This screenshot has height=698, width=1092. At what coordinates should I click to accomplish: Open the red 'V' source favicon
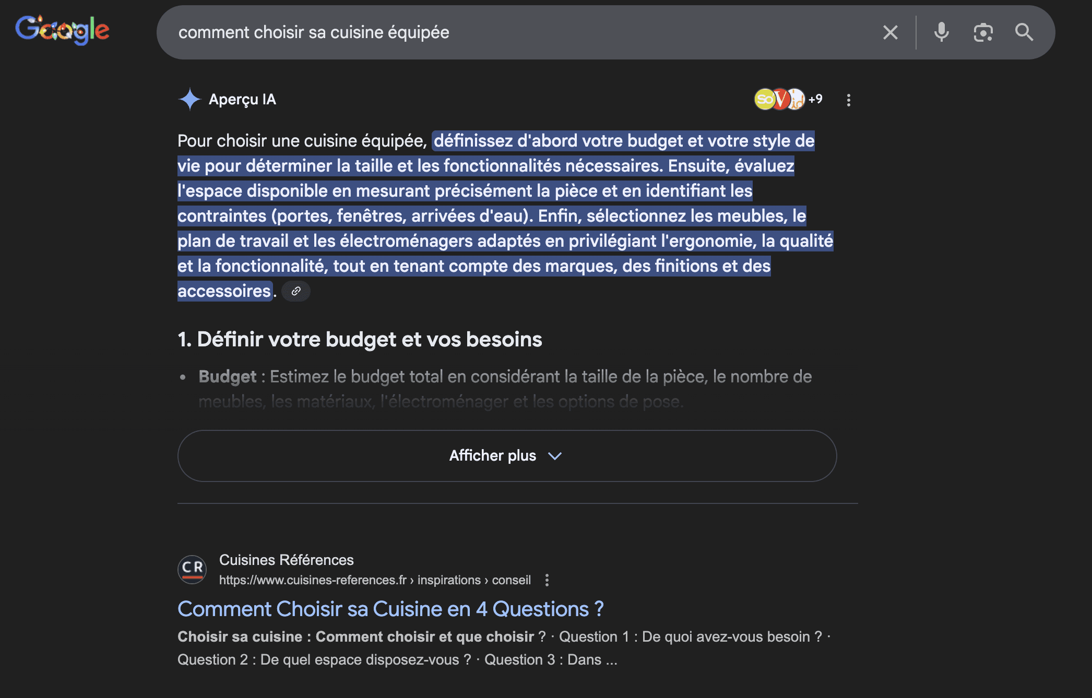(x=780, y=99)
